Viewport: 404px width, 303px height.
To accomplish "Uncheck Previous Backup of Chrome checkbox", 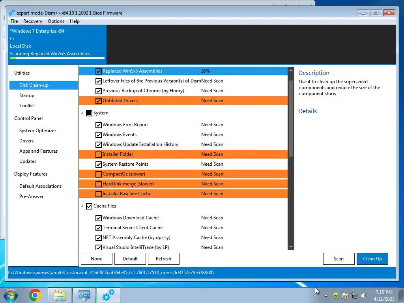I will tap(98, 91).
